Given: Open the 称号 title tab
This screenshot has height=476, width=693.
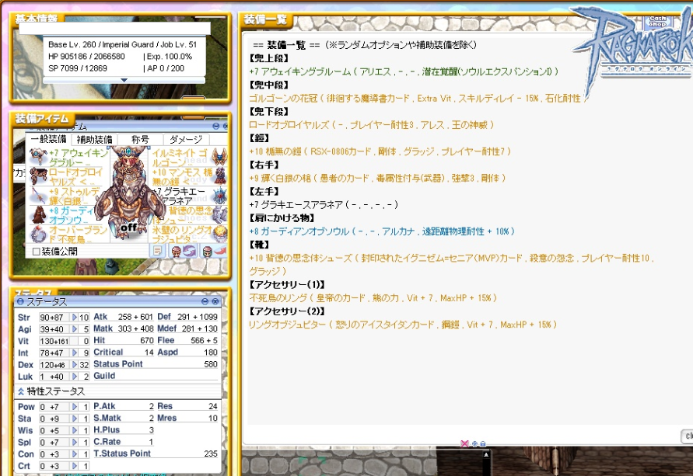Looking at the screenshot, I should pyautogui.click(x=140, y=139).
